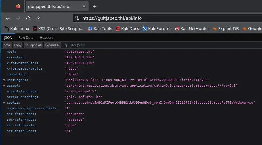Select the host key

coord(12,52)
